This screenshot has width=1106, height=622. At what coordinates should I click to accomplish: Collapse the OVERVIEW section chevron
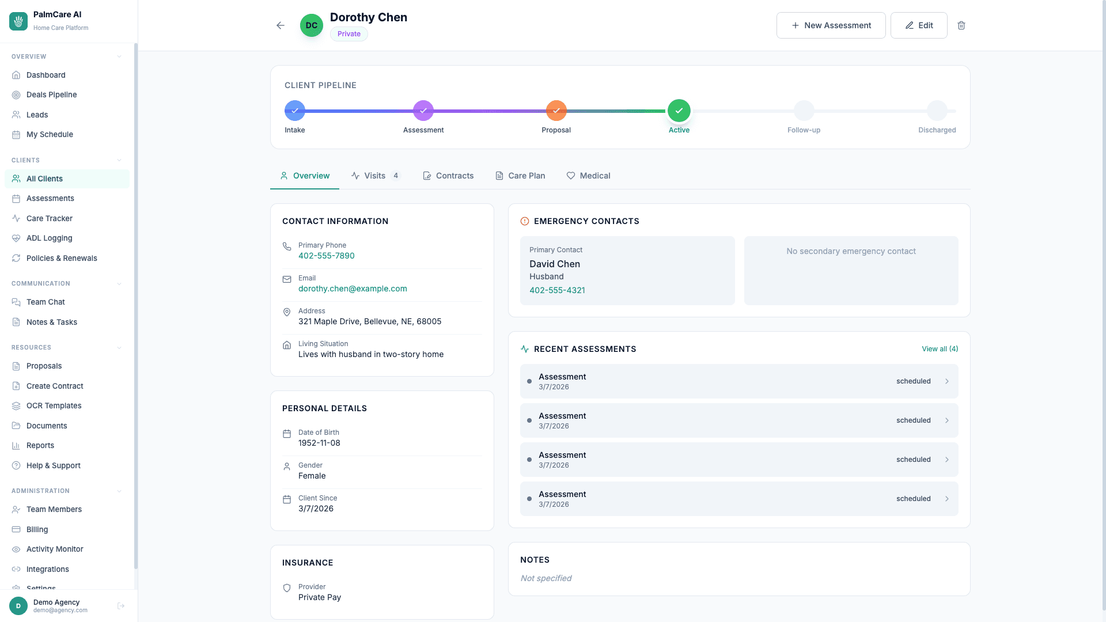click(119, 56)
